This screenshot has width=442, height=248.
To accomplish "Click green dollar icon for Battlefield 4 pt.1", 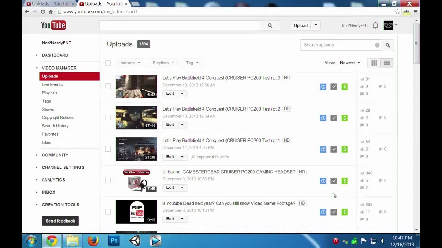I will click(345, 149).
